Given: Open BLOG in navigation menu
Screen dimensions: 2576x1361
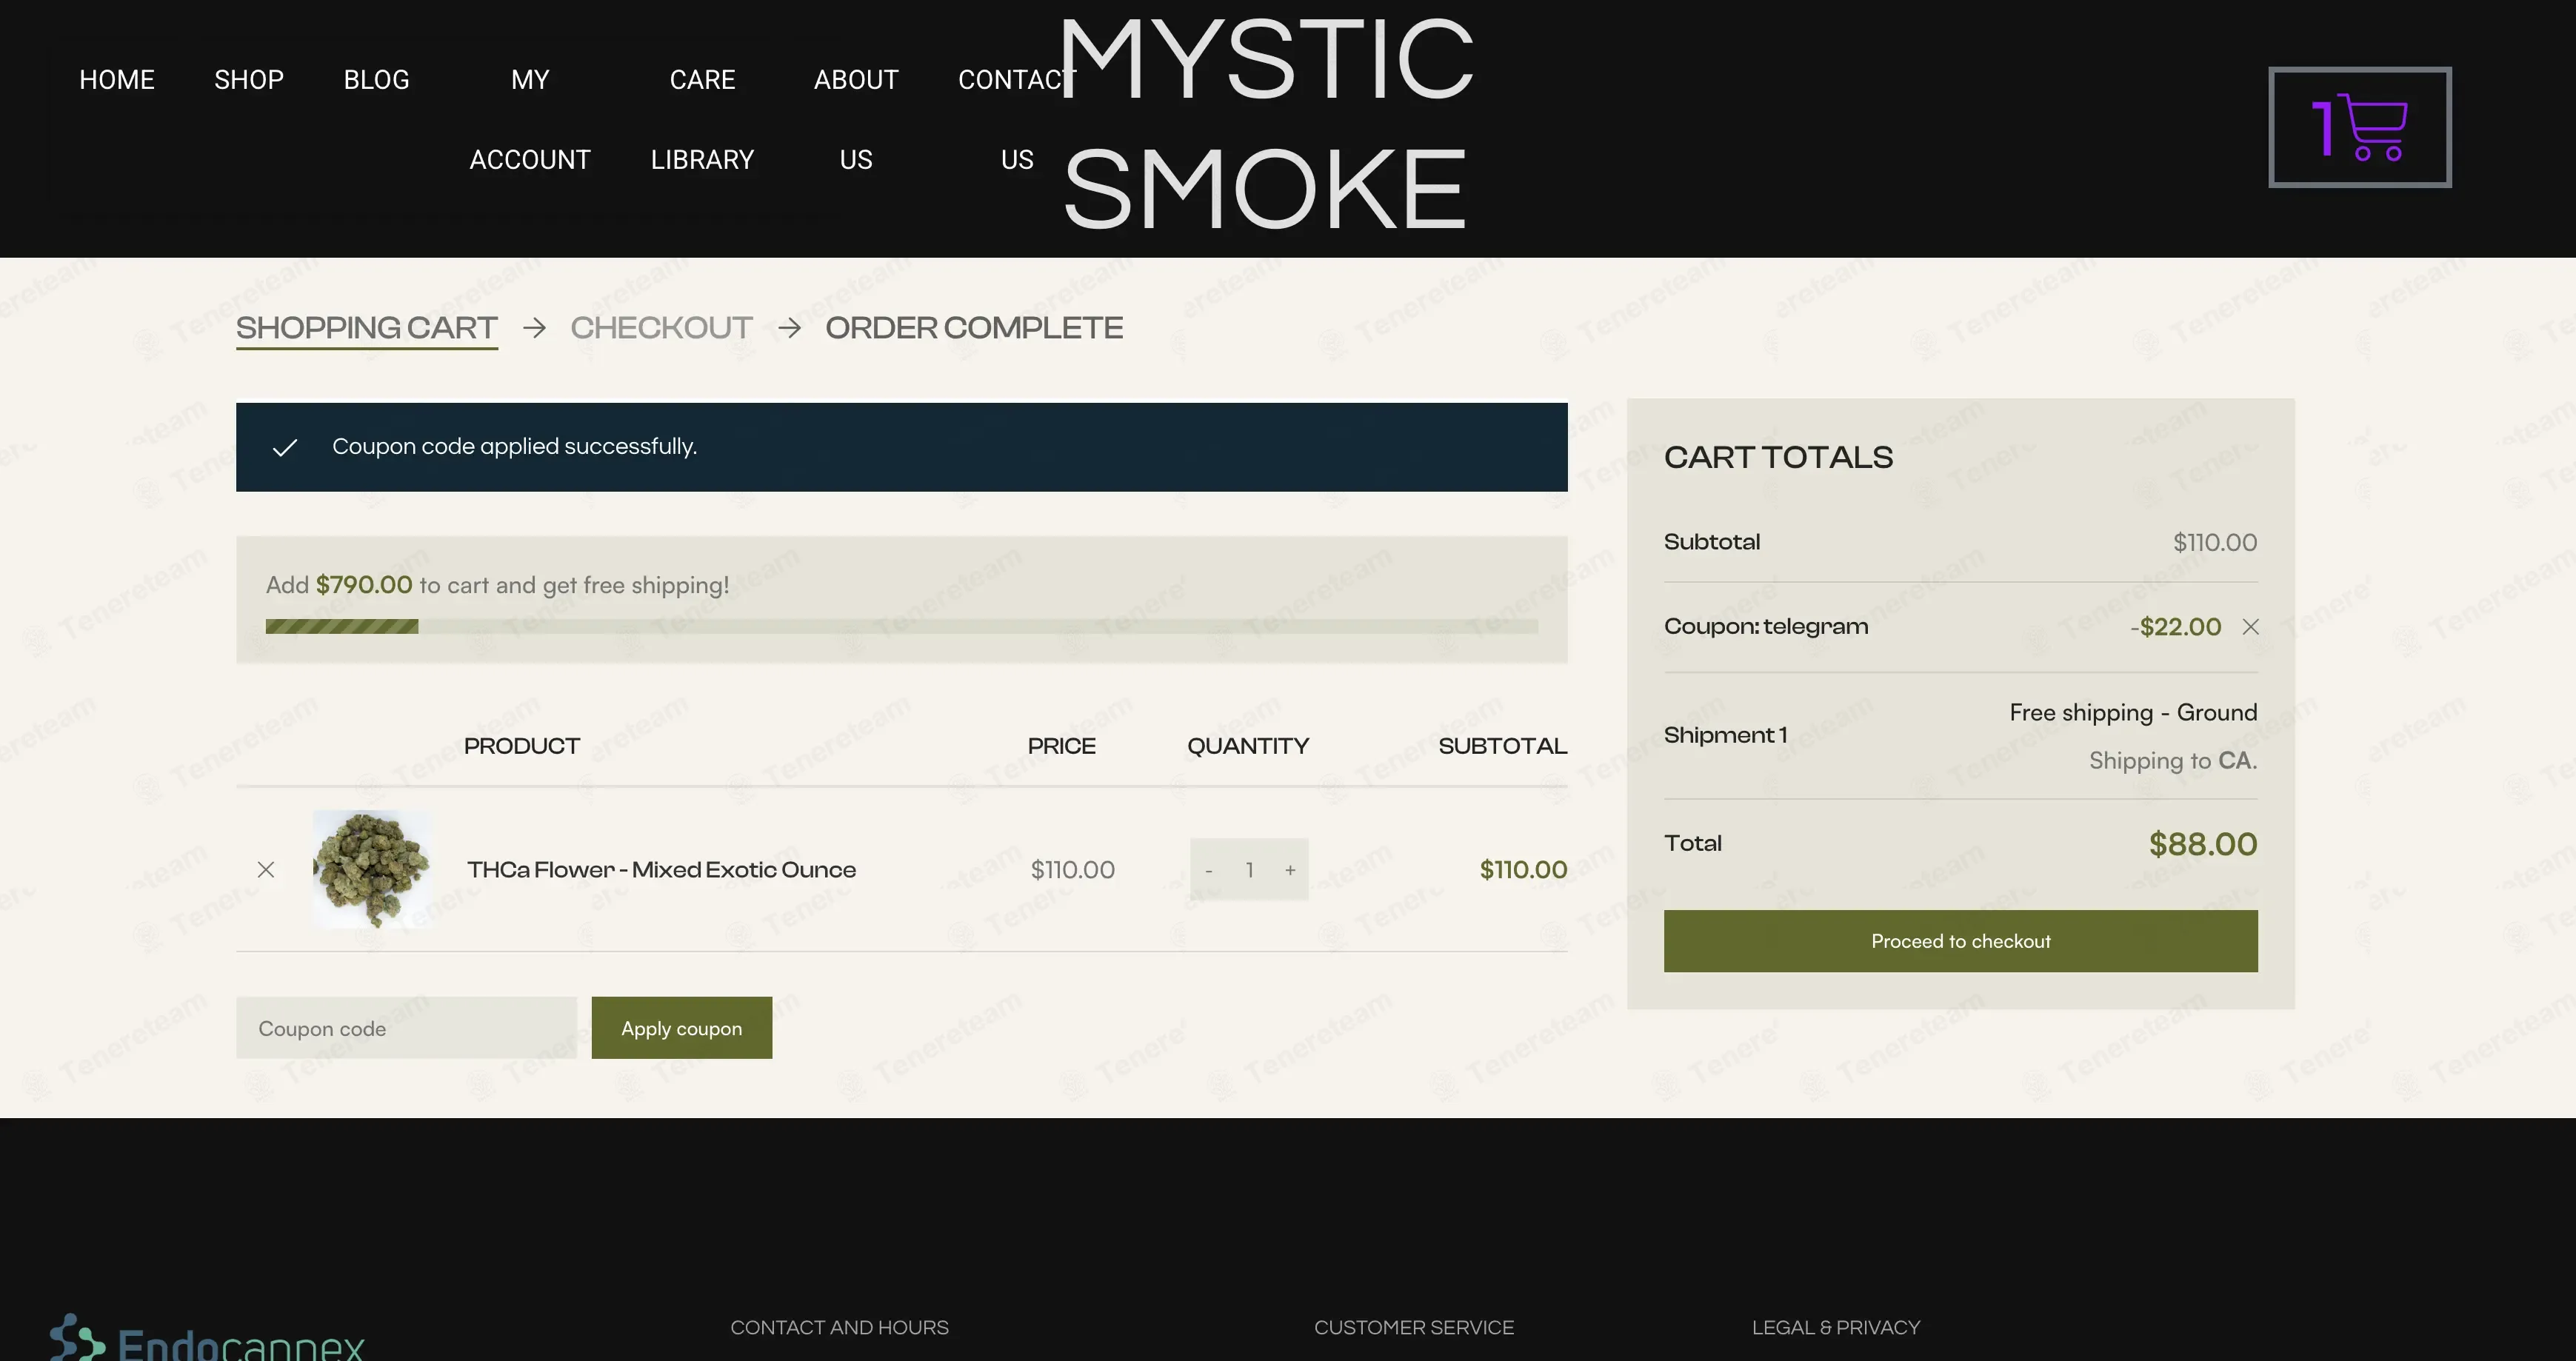Looking at the screenshot, I should coord(376,80).
